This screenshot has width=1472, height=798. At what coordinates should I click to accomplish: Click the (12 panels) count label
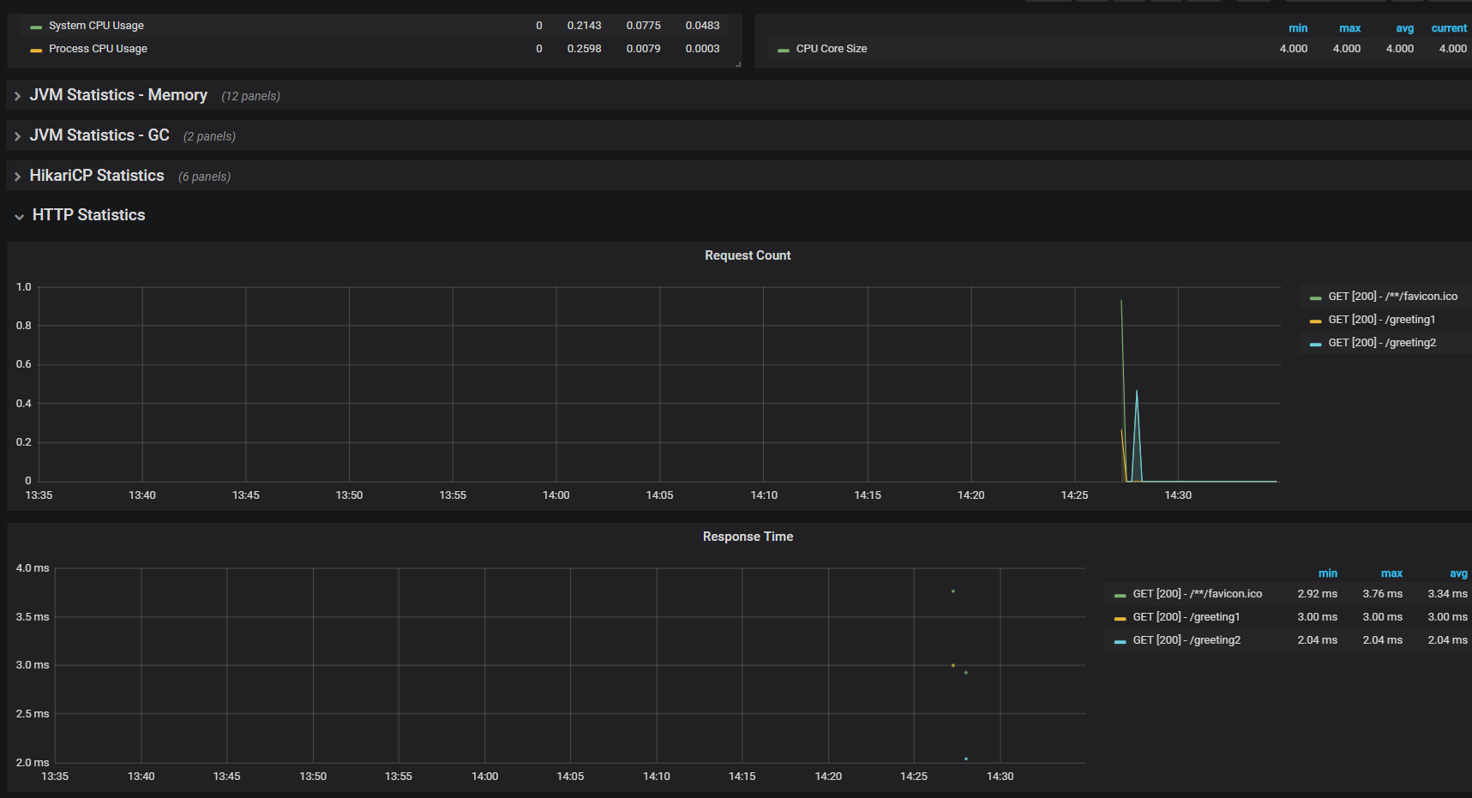click(251, 96)
